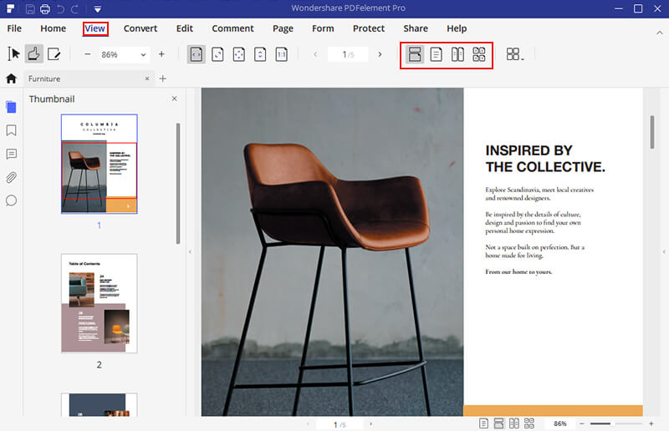Open the Protect tab
The image size is (669, 431).
369,28
